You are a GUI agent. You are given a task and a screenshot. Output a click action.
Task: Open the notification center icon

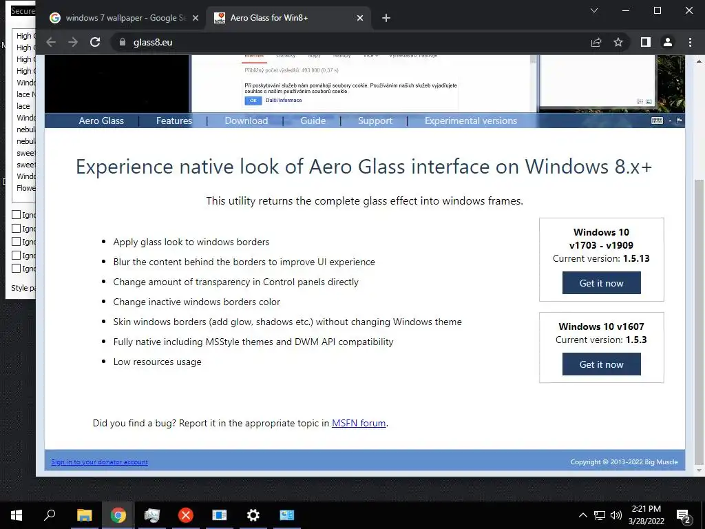coord(684,517)
